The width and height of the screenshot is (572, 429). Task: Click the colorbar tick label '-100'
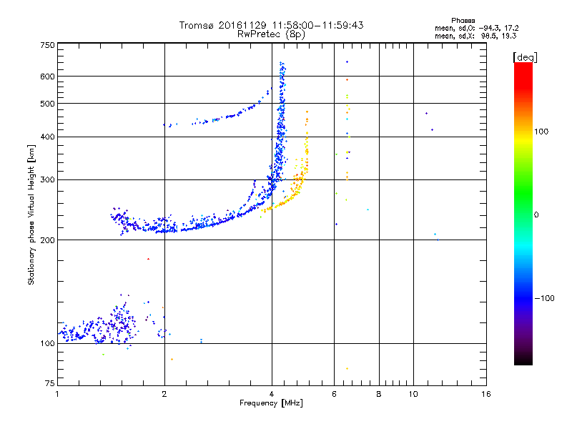pyautogui.click(x=544, y=298)
